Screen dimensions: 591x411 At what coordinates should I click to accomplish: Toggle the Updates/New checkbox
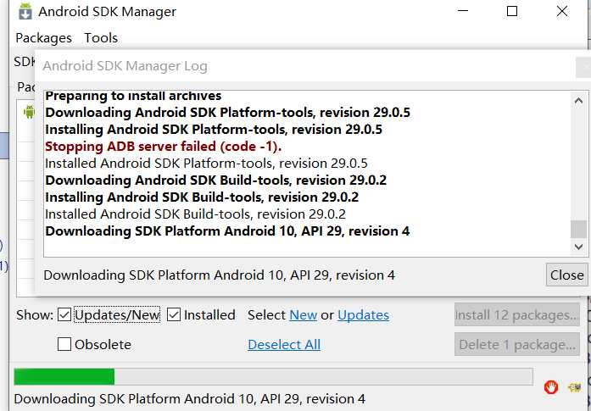(x=64, y=314)
